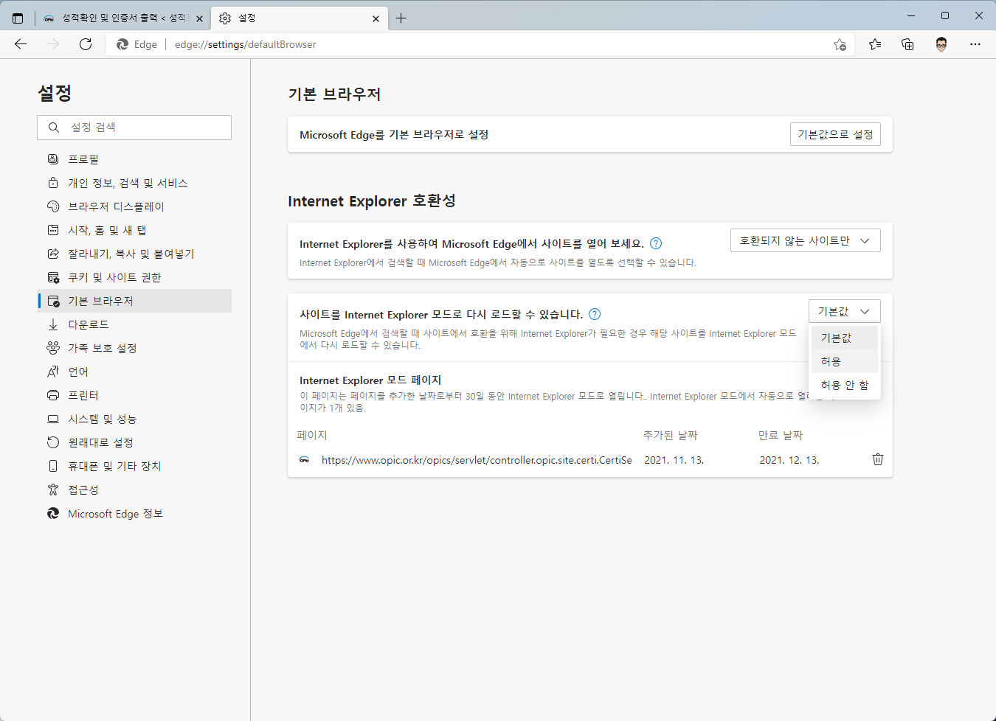Collapse the 기본값 IE mode dropdown
The image size is (996, 721).
pos(845,311)
